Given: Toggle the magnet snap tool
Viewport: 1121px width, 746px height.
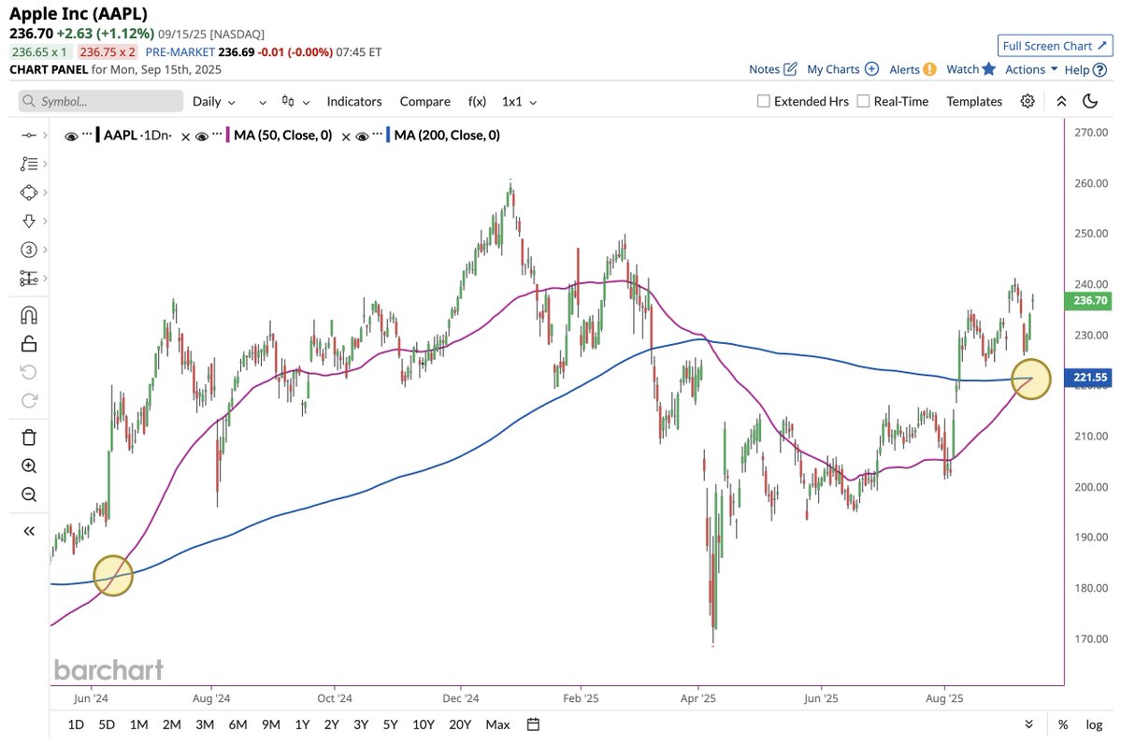Looking at the screenshot, I should point(29,315).
